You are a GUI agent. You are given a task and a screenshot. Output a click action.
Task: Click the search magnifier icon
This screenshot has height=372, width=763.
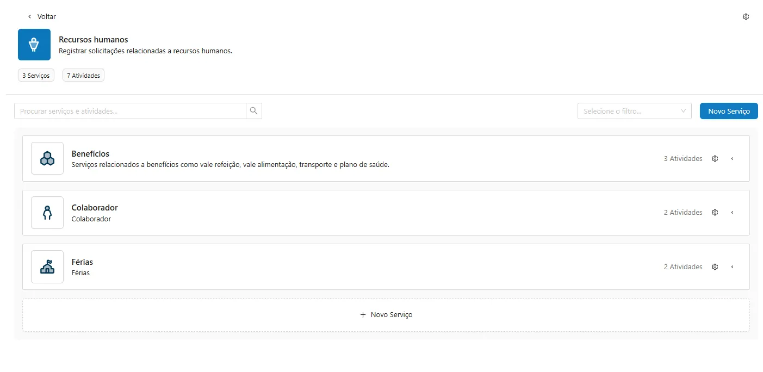pos(254,111)
